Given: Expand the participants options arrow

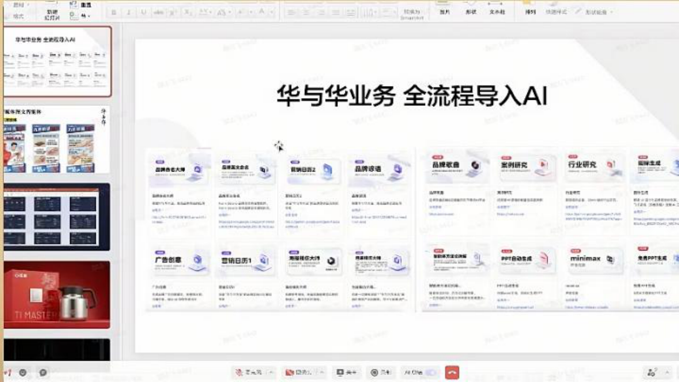Looking at the screenshot, I should click(667, 372).
